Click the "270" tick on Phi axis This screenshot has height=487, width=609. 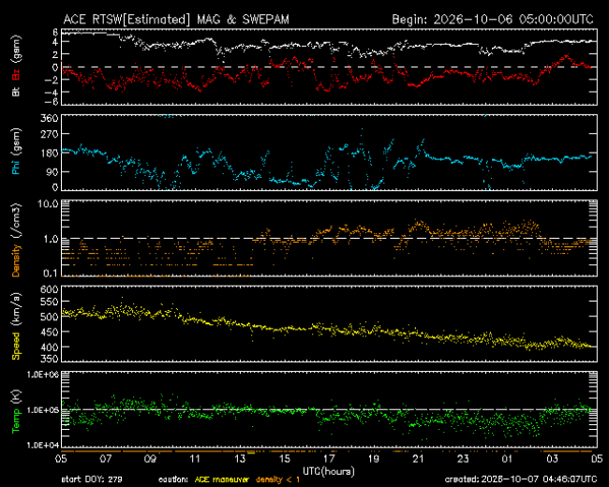[50, 134]
